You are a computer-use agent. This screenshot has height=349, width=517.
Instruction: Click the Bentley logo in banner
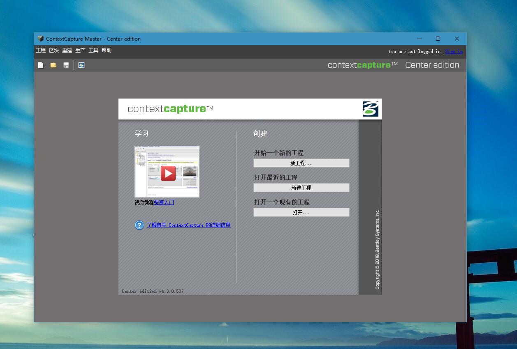point(371,109)
